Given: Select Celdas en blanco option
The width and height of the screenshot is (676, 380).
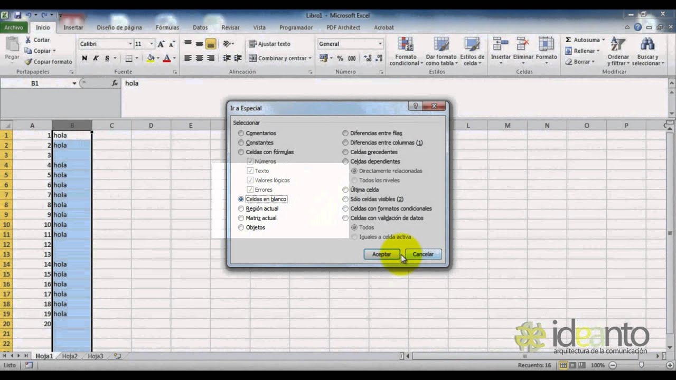Looking at the screenshot, I should tap(241, 199).
